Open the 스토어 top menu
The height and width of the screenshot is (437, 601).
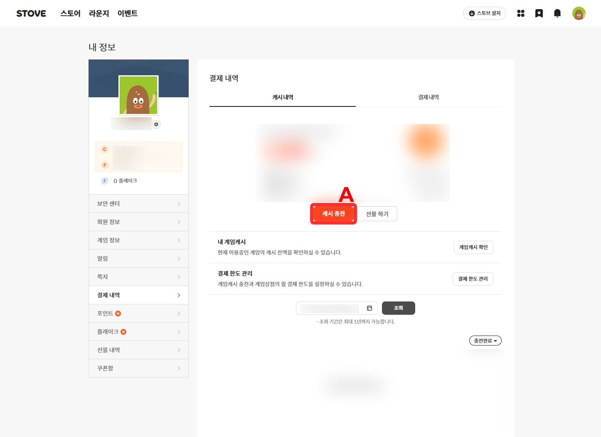70,13
